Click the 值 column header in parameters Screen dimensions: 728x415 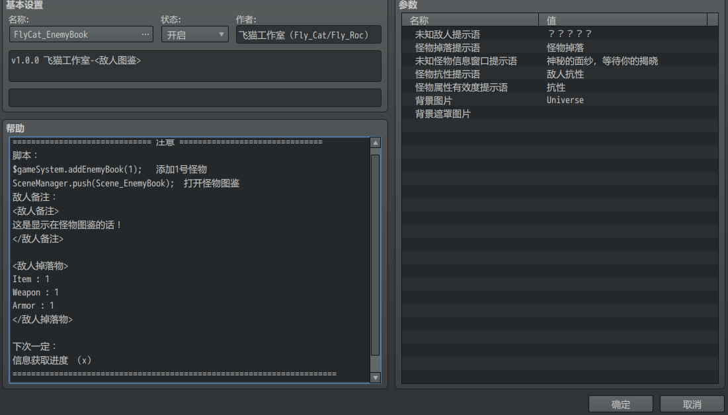coord(623,20)
